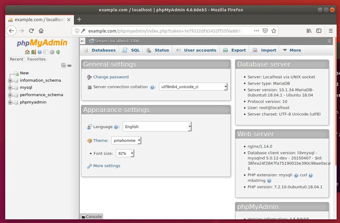Open the Console bar
The width and height of the screenshot is (340, 223).
click(91, 217)
